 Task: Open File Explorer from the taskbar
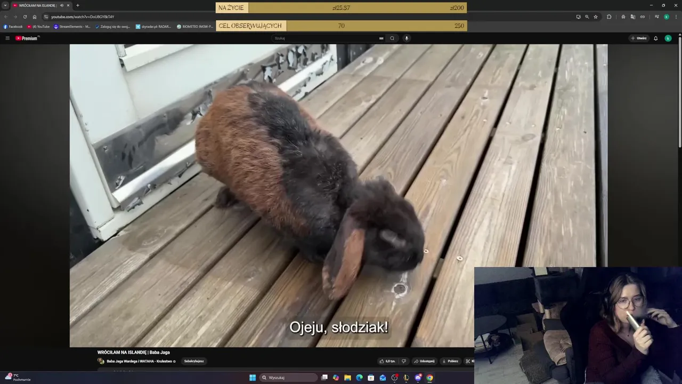click(x=347, y=378)
